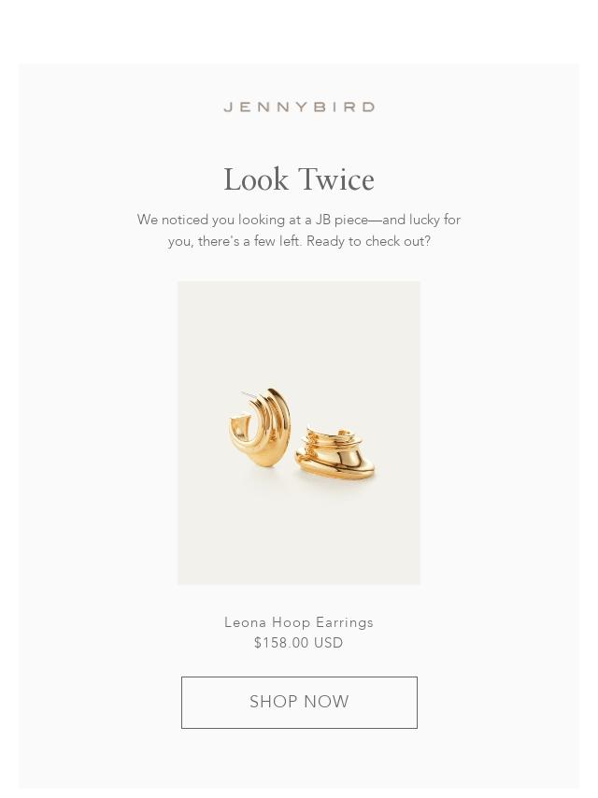Viewport: 598px width, 798px height.
Task: Open the Leona Hoop Earrings product image
Action: [299, 433]
